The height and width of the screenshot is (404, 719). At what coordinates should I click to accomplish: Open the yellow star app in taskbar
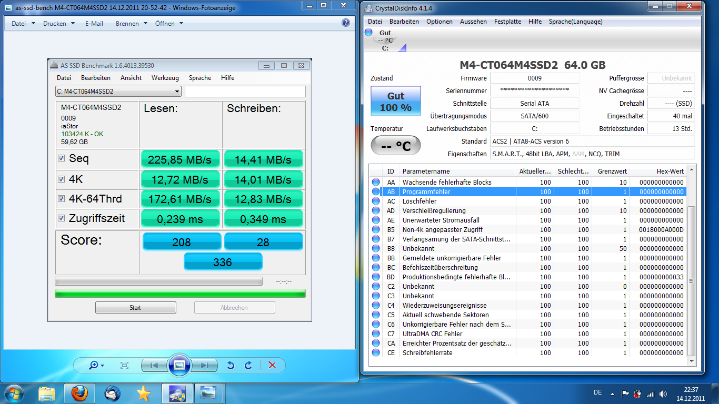[143, 393]
